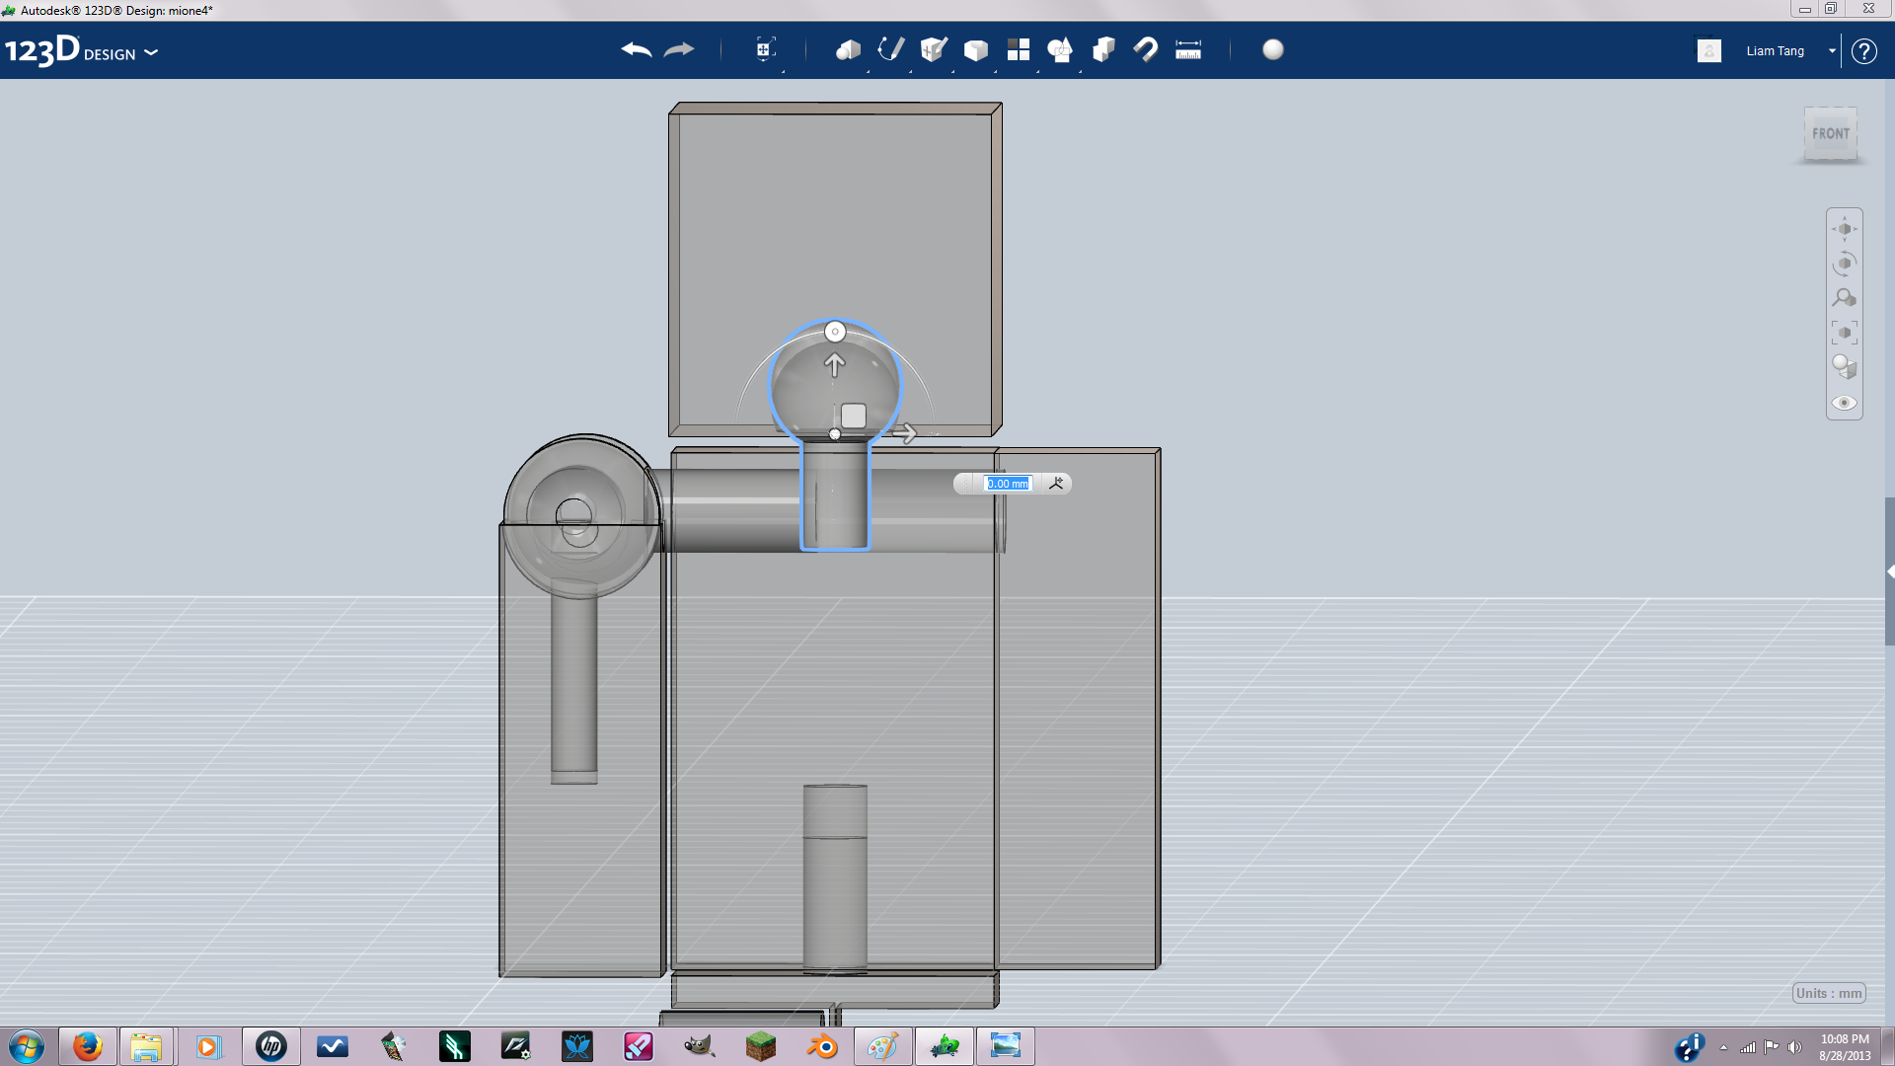Click the FRONT face of view cube
Screen dimensions: 1895x1066
point(1831,133)
